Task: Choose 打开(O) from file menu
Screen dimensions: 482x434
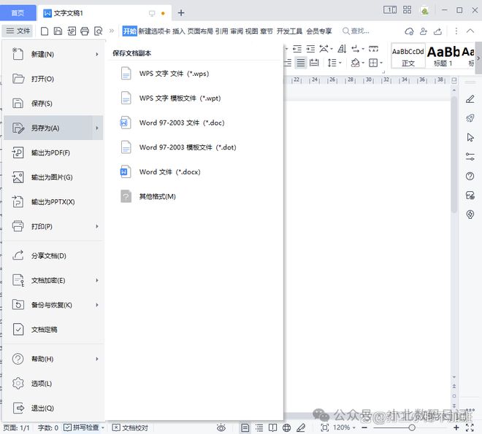Action: (53, 79)
